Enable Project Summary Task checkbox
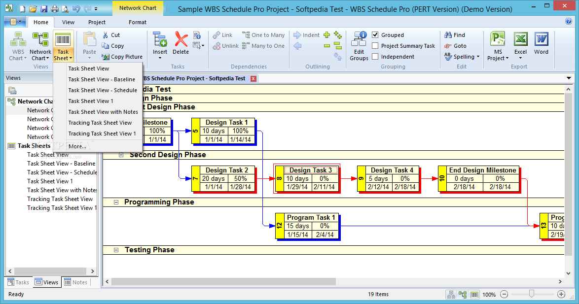579x304 pixels. pos(375,46)
